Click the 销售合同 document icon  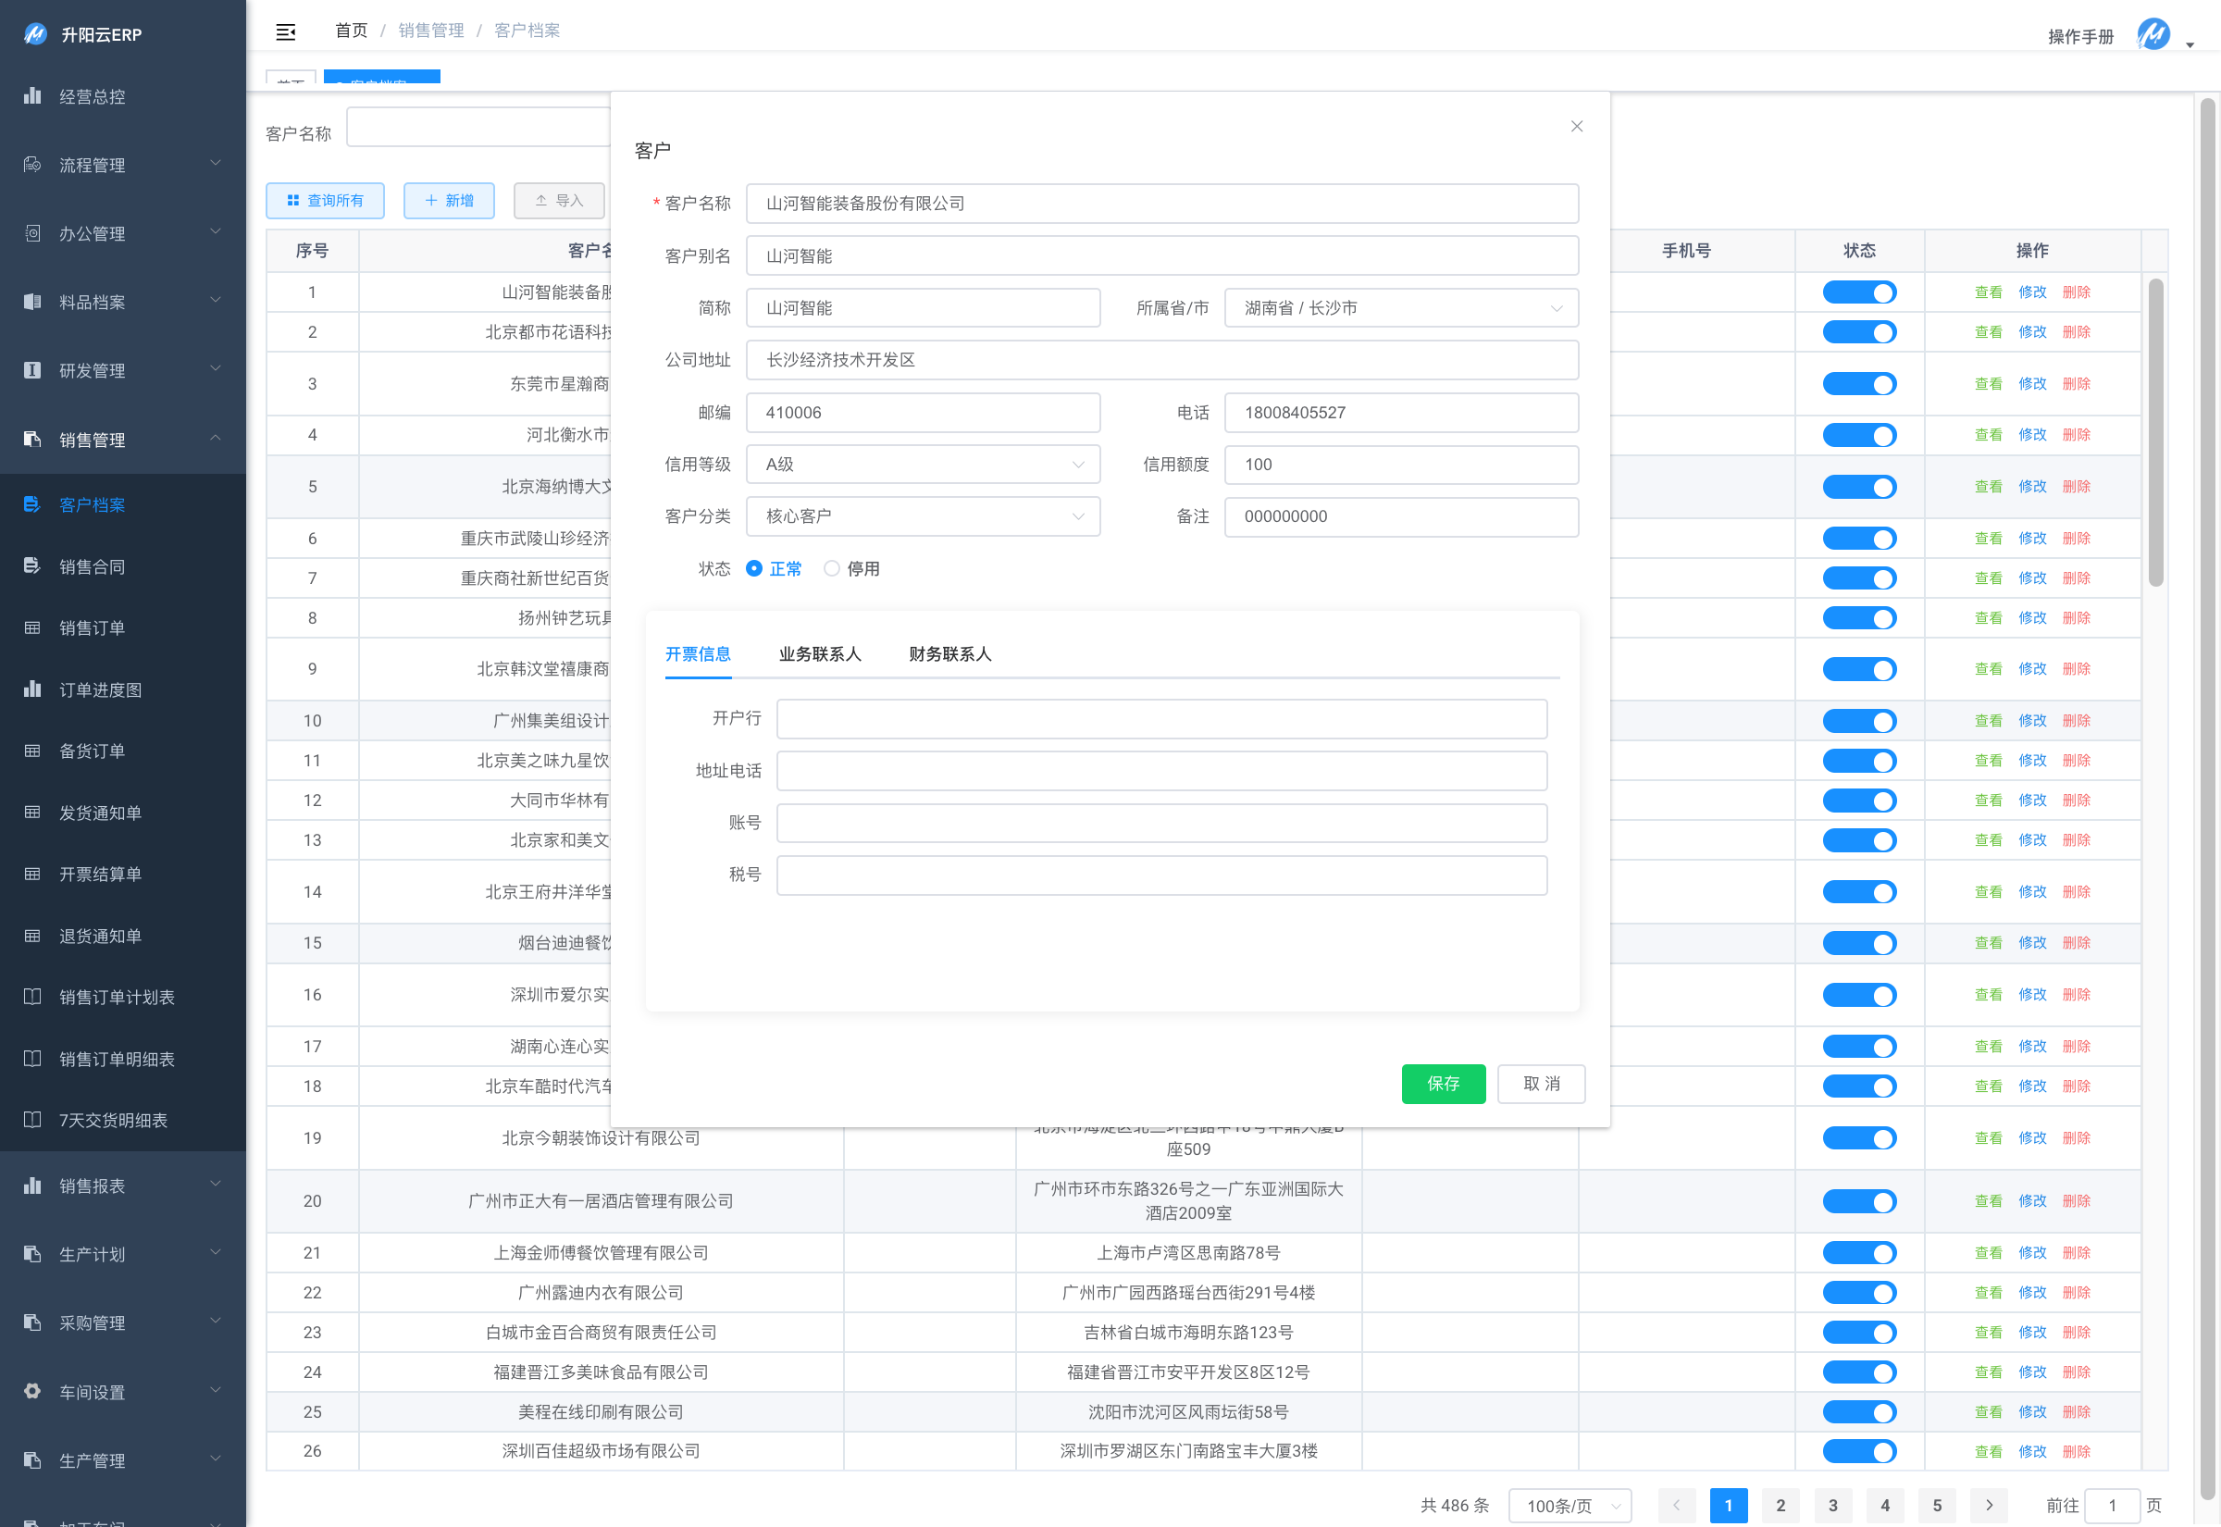tap(32, 565)
